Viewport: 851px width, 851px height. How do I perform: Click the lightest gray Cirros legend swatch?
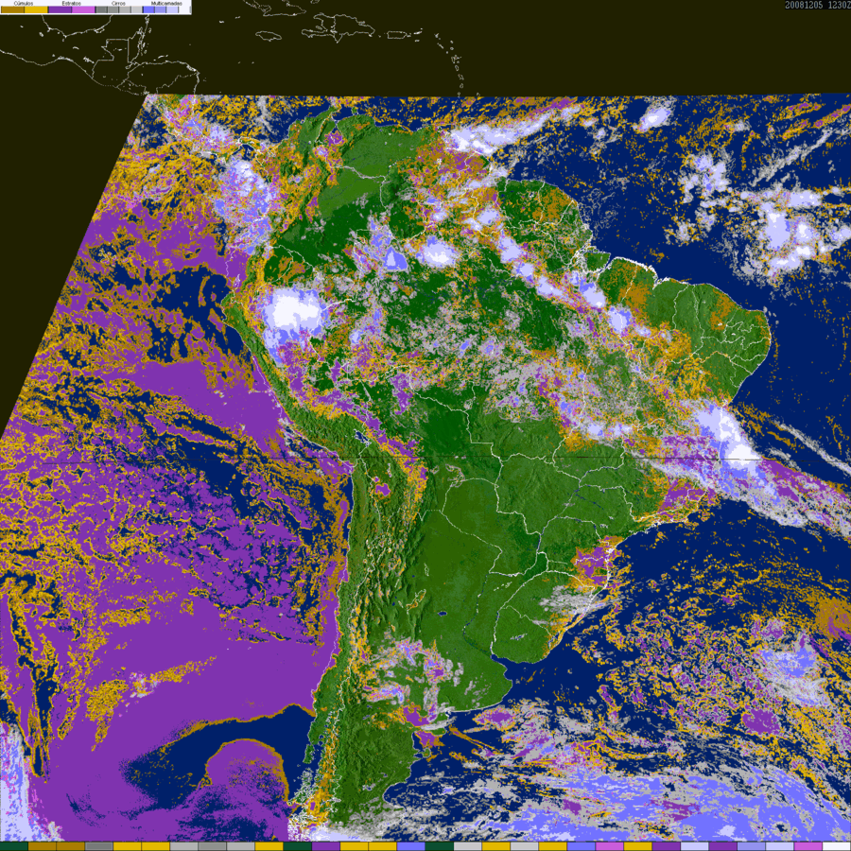pyautogui.click(x=137, y=9)
